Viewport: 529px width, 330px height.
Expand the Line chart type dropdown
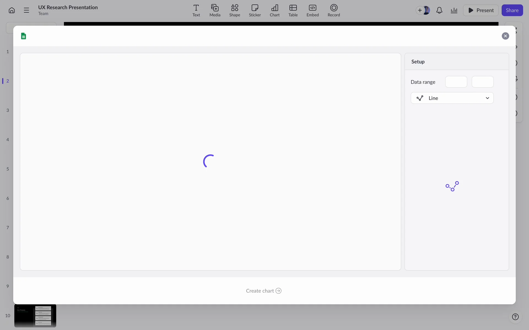(452, 98)
